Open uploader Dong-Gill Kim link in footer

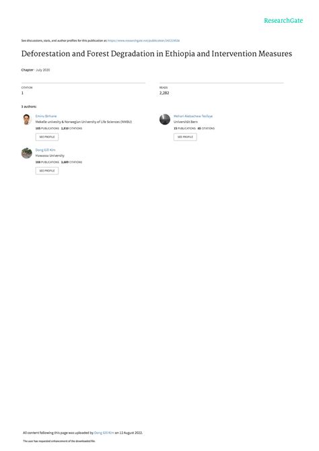coord(104,433)
